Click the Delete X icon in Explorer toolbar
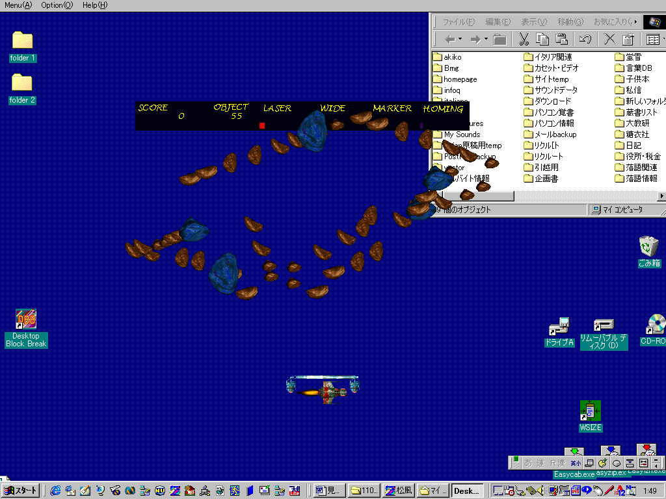 [609, 40]
